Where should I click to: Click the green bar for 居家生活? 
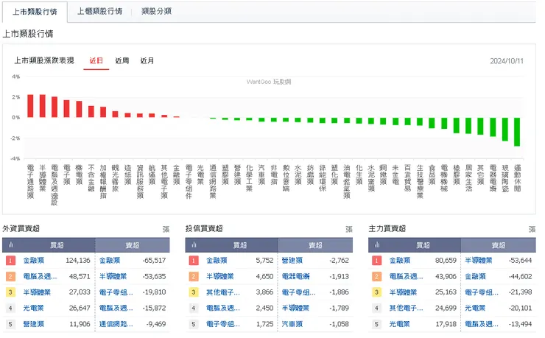tap(468, 126)
